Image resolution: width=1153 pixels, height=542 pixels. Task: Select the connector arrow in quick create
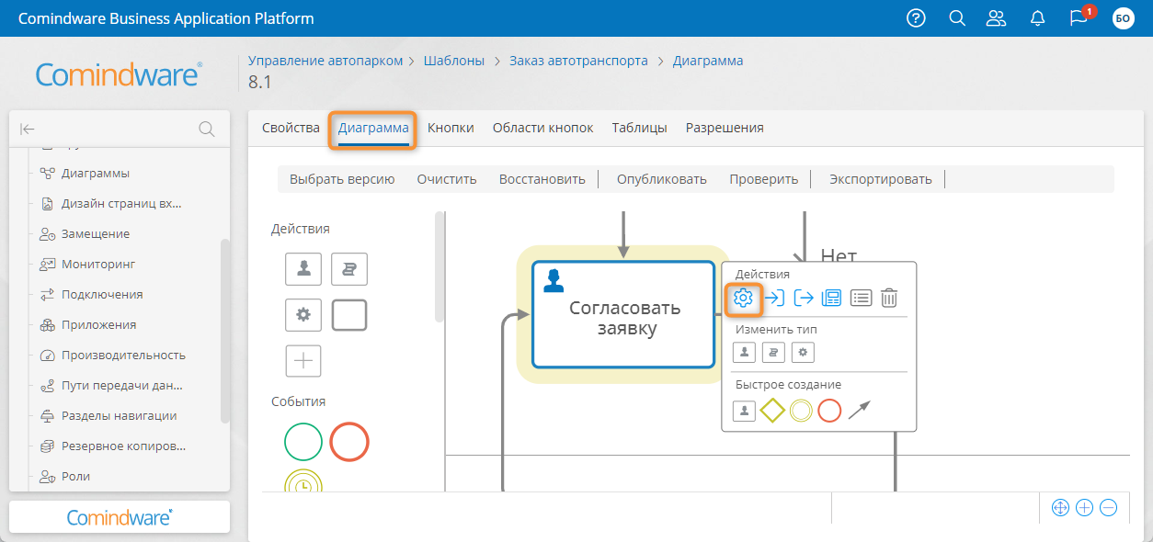pos(859,411)
